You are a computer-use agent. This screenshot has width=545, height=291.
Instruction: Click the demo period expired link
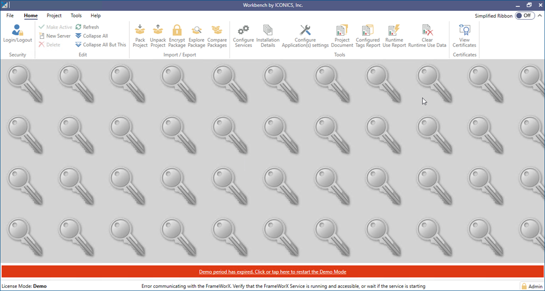tap(272, 272)
